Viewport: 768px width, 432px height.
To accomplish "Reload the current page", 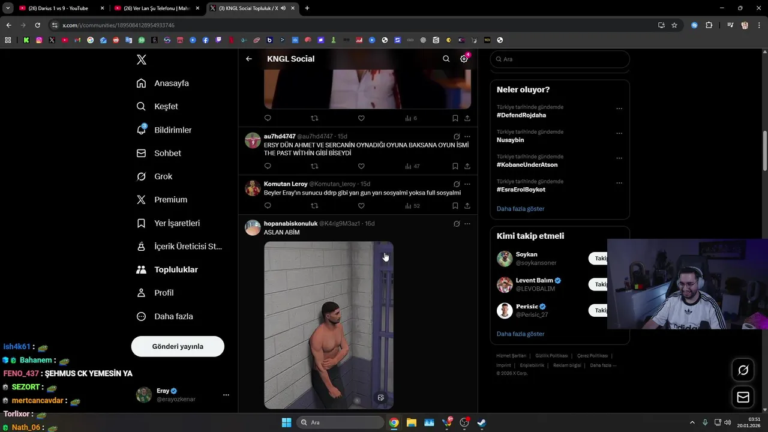I will [37, 25].
